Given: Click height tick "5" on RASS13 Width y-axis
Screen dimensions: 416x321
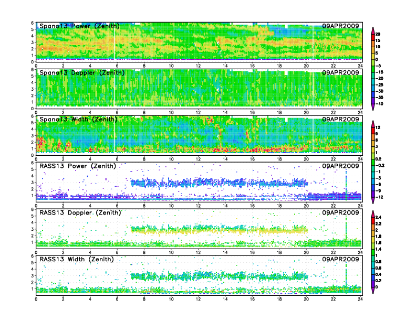Looking at the screenshot, I should coord(33,263).
